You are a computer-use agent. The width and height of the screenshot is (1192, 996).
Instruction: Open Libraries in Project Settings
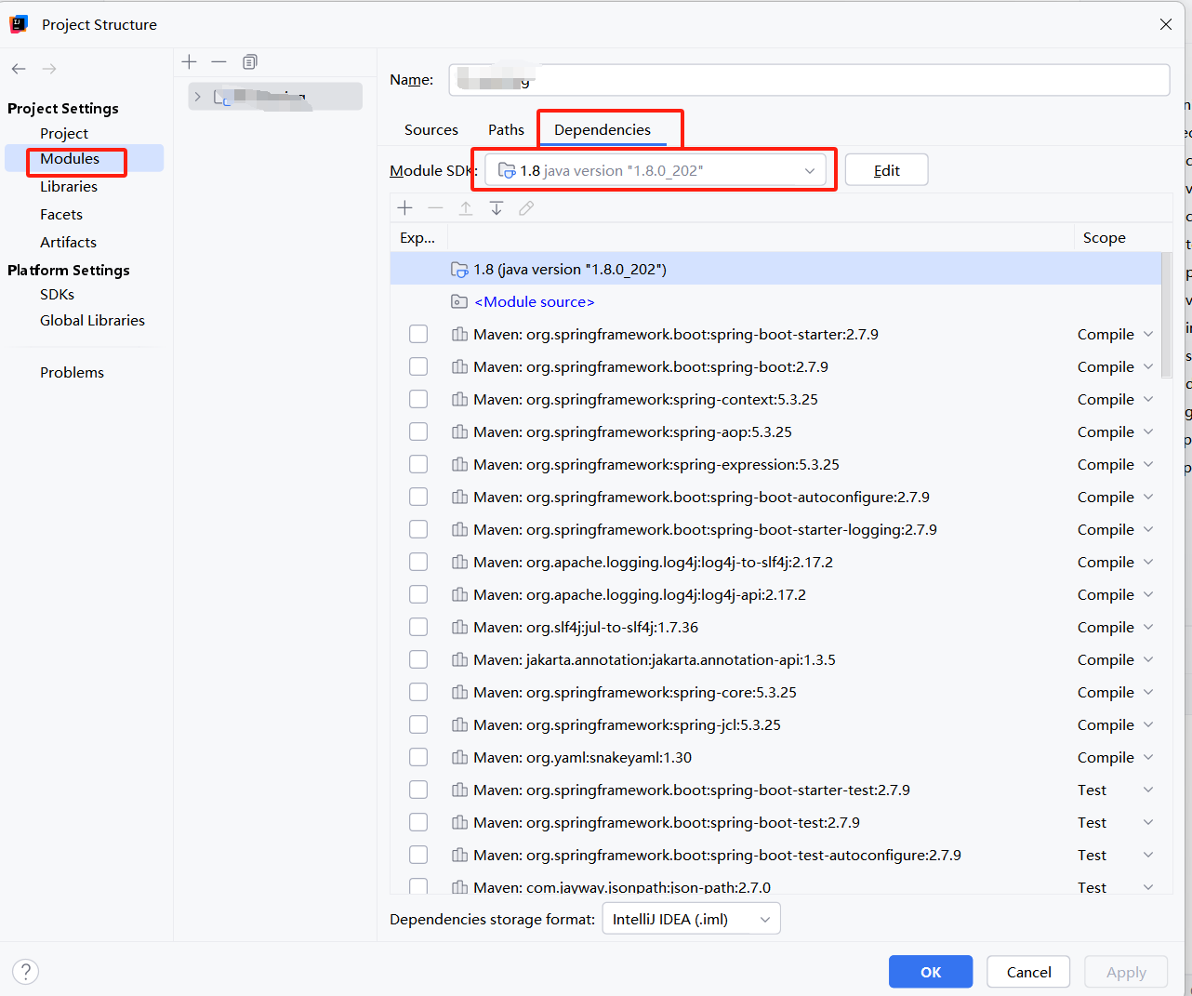tap(69, 186)
